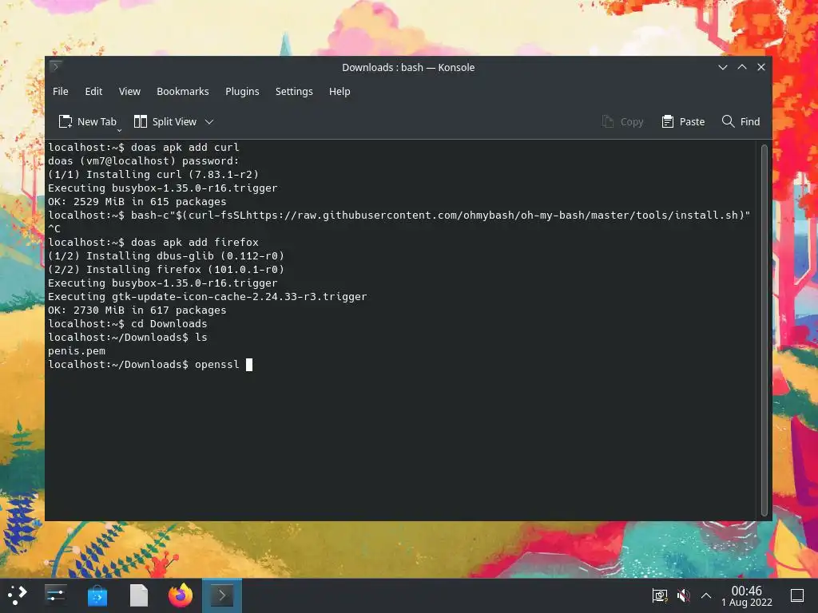Click the 'OK: 2529 MiB in 615 packages' line
This screenshot has width=818, height=613.
click(137, 202)
